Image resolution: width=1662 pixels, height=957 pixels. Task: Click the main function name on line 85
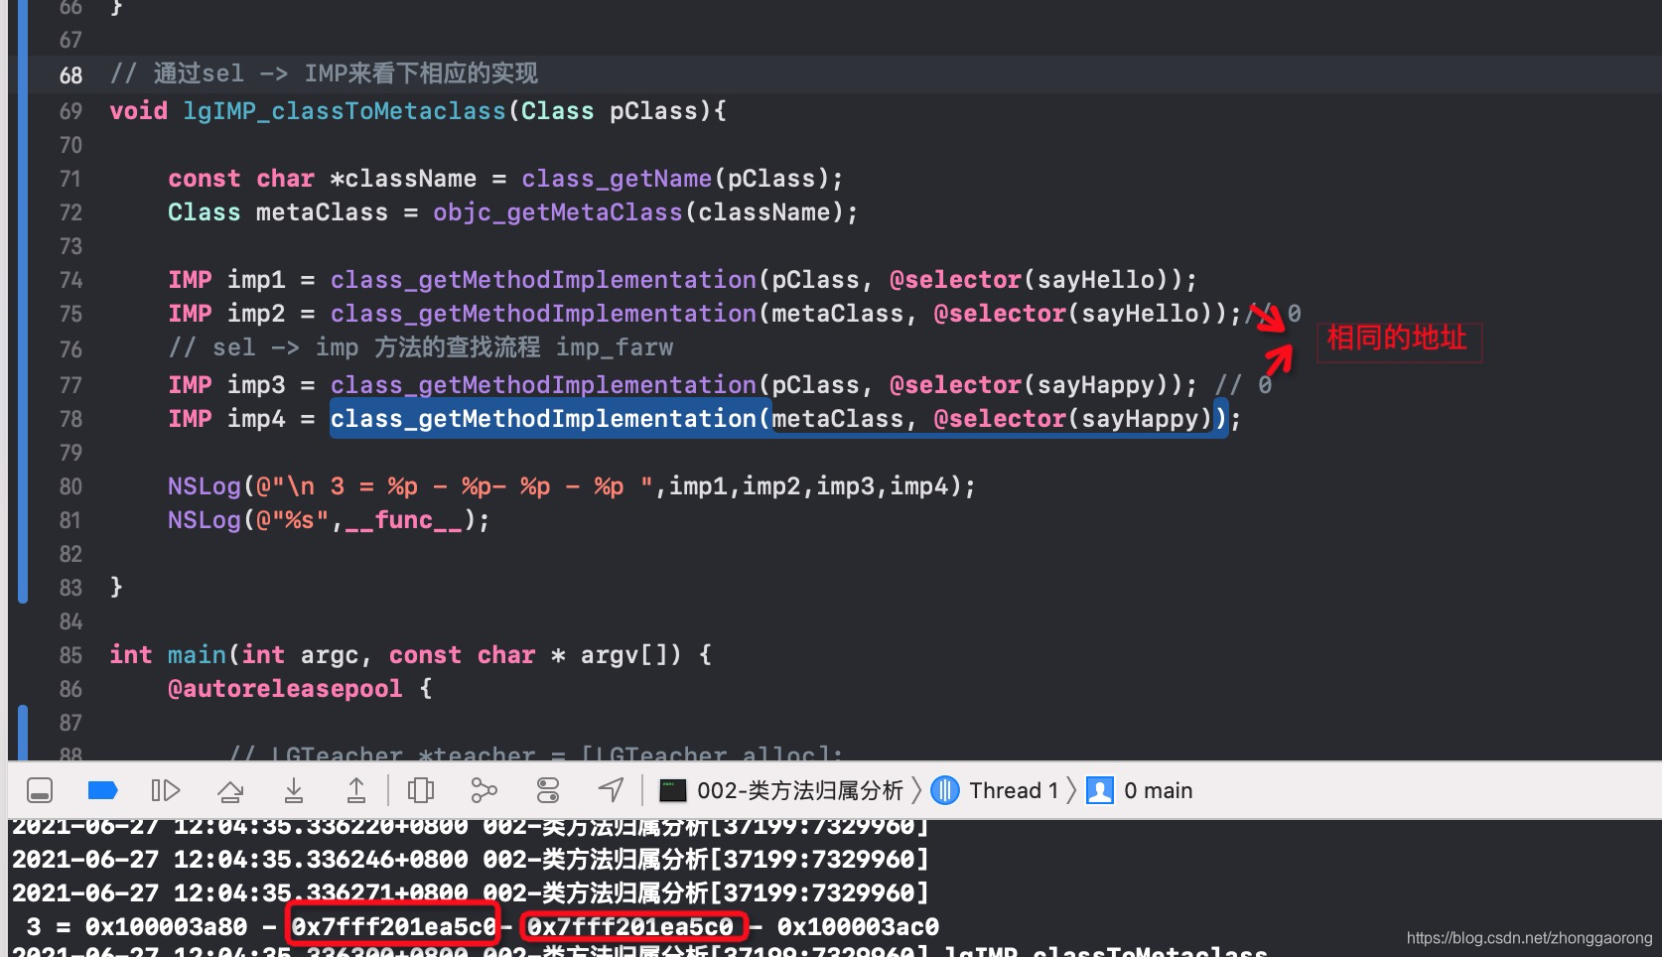click(x=197, y=655)
